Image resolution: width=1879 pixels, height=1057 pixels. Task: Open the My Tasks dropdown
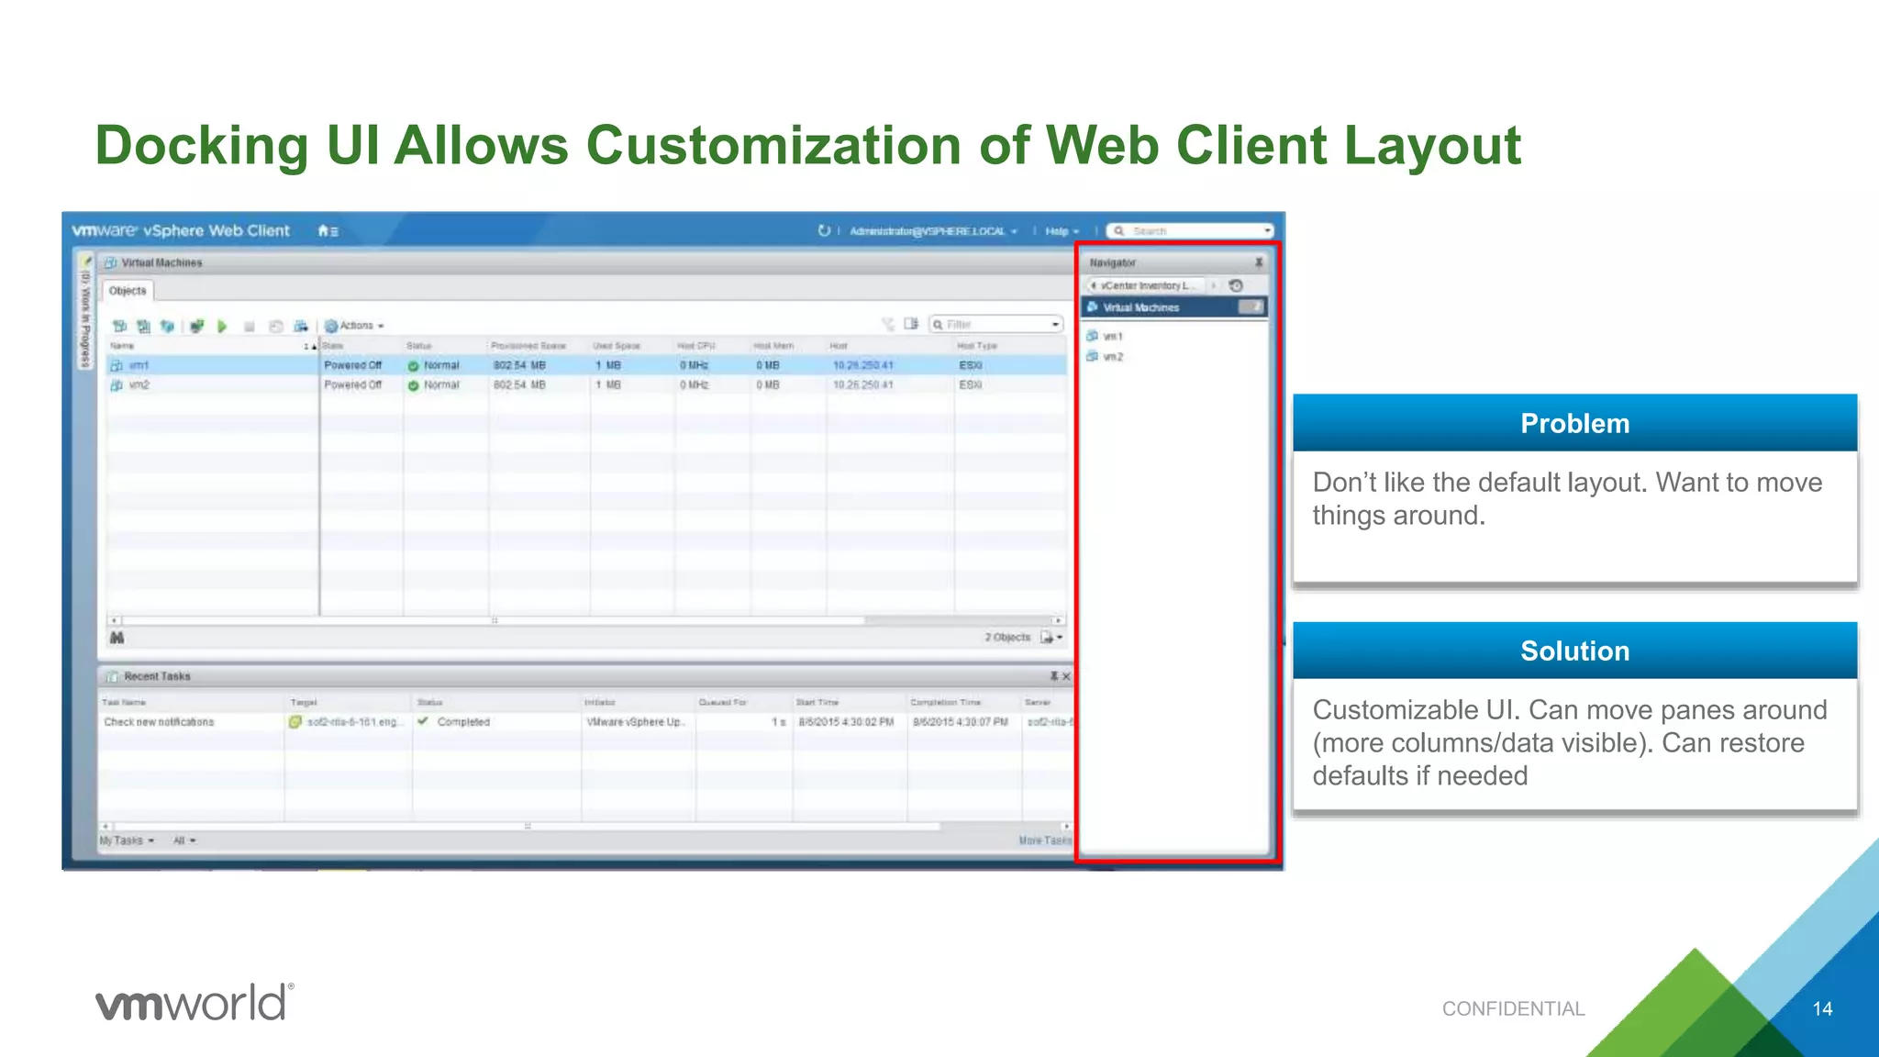[x=127, y=840]
